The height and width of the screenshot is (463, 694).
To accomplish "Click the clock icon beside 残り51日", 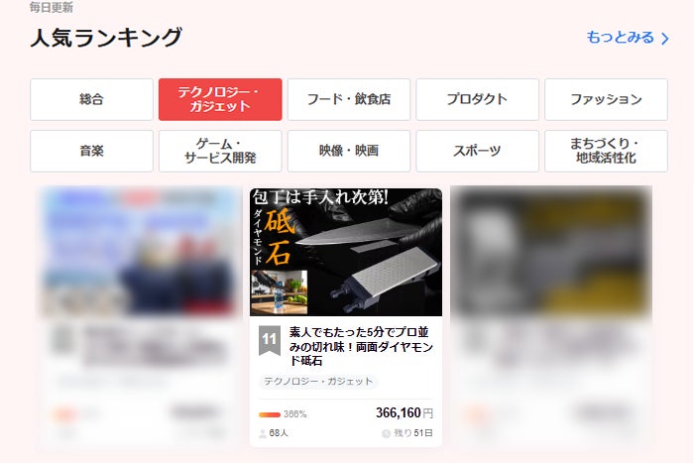I will [x=386, y=433].
